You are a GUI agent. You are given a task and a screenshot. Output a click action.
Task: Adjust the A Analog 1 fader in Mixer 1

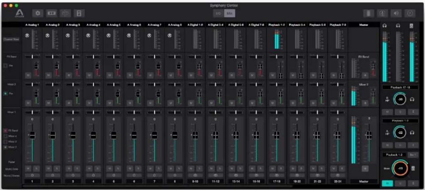32,135
